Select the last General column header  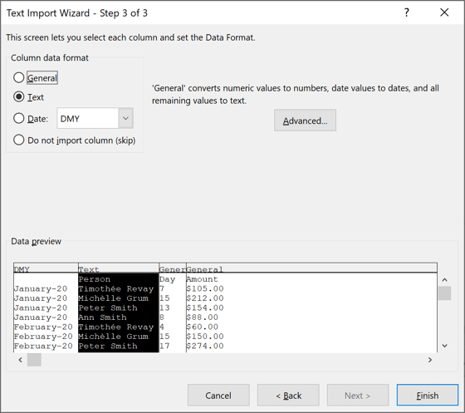point(311,268)
